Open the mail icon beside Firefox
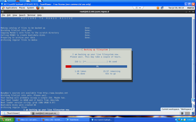This screenshot has width=196, height=122. (42, 8)
